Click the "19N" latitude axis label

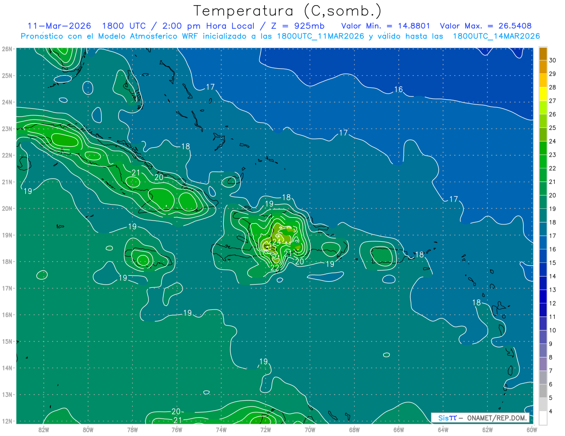pos(7,235)
